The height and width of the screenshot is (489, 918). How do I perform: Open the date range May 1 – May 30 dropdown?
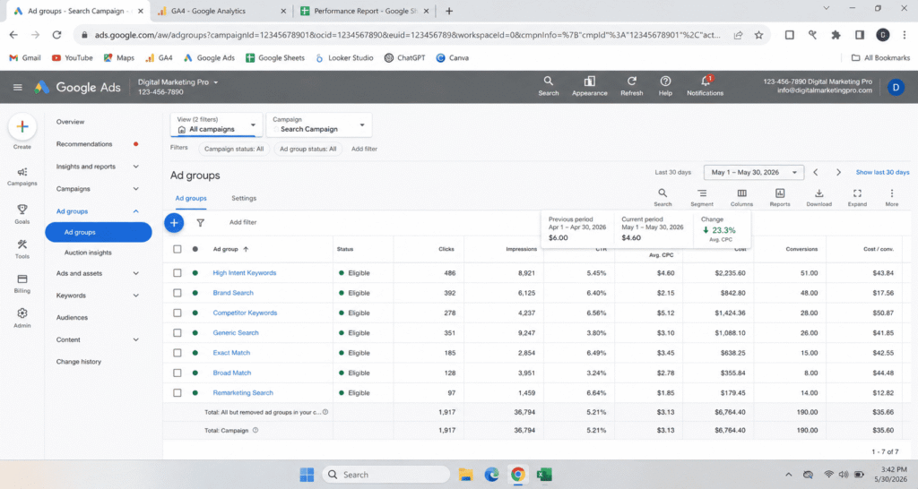tap(753, 173)
